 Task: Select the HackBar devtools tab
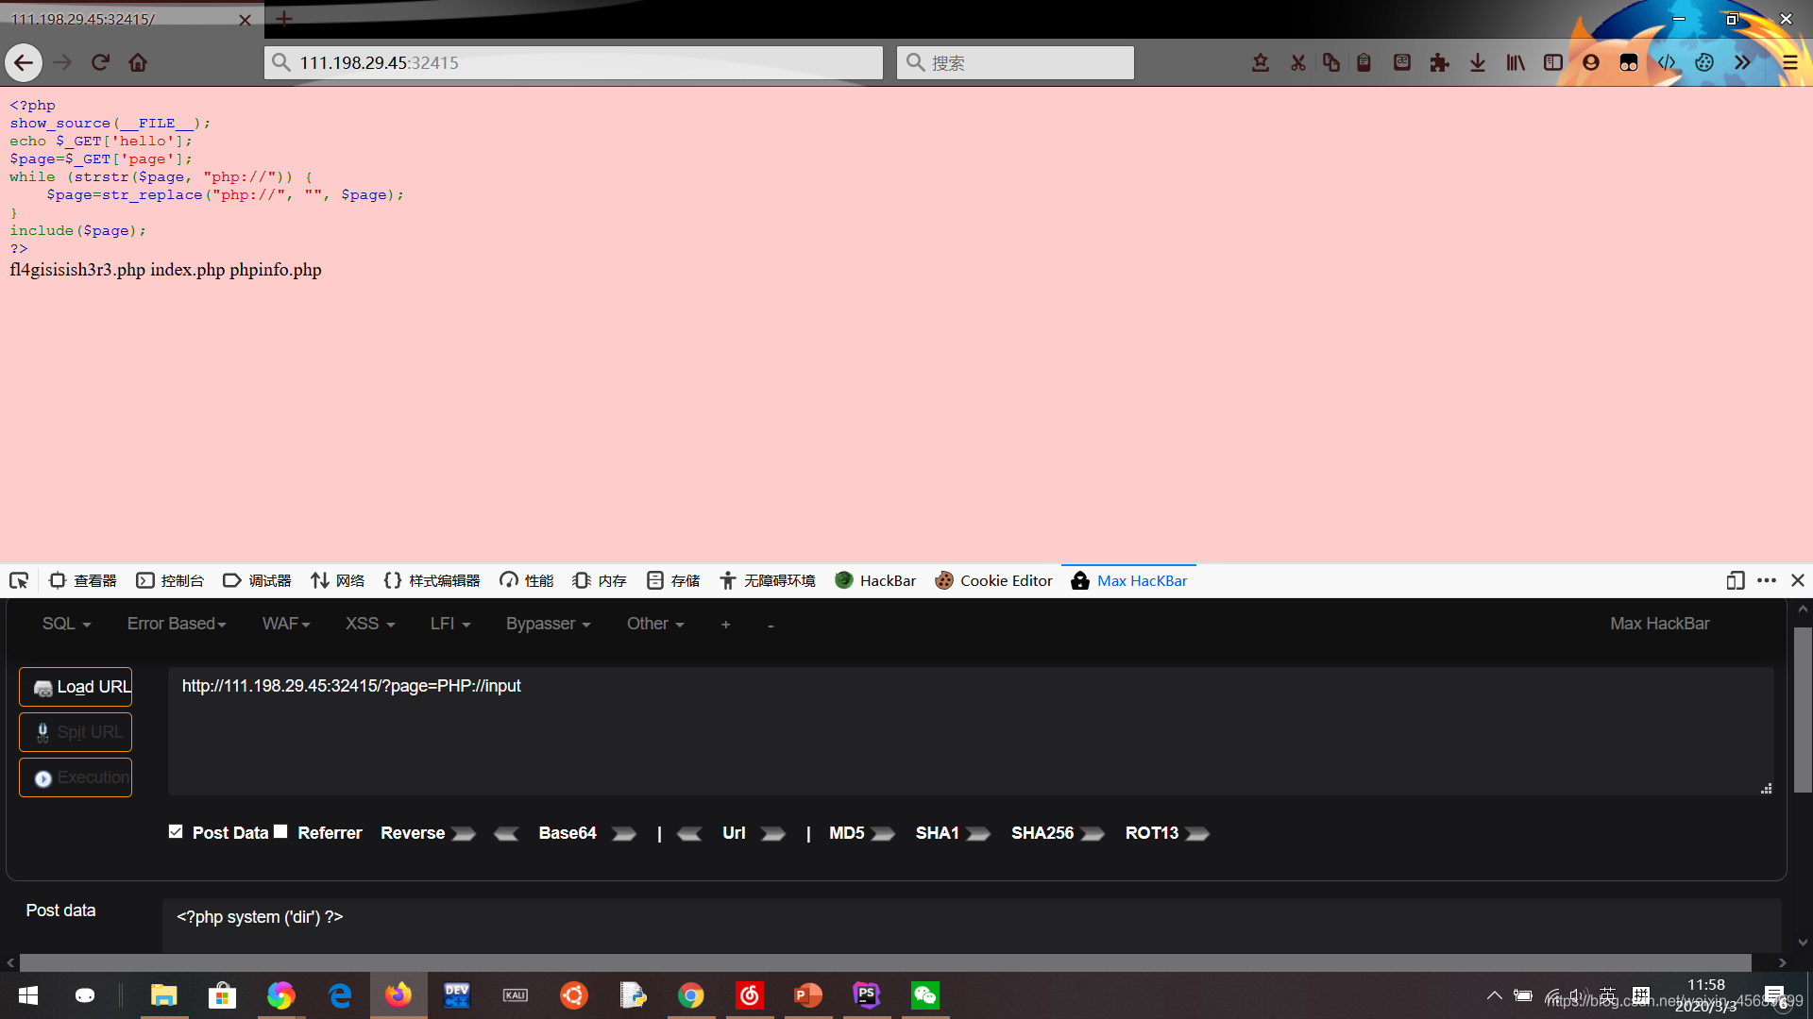(x=875, y=580)
